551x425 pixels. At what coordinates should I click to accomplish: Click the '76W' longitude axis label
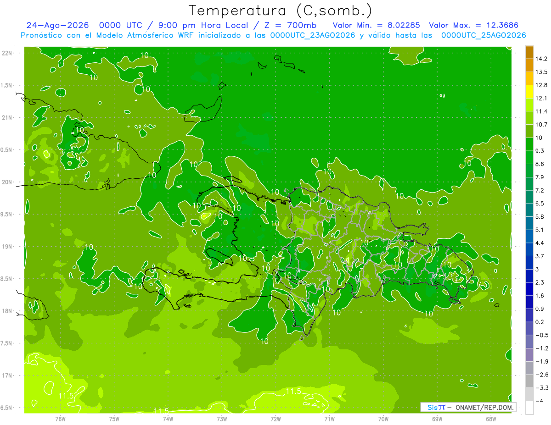pyautogui.click(x=60, y=419)
